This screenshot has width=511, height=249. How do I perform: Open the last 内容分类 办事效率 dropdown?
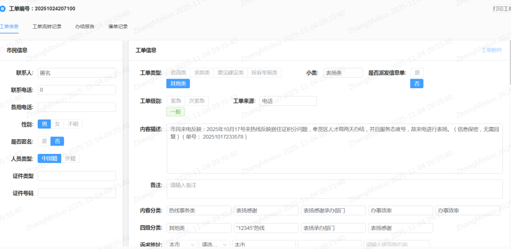click(x=468, y=210)
